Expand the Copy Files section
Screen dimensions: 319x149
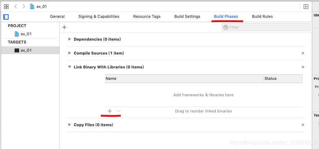[x=69, y=125]
